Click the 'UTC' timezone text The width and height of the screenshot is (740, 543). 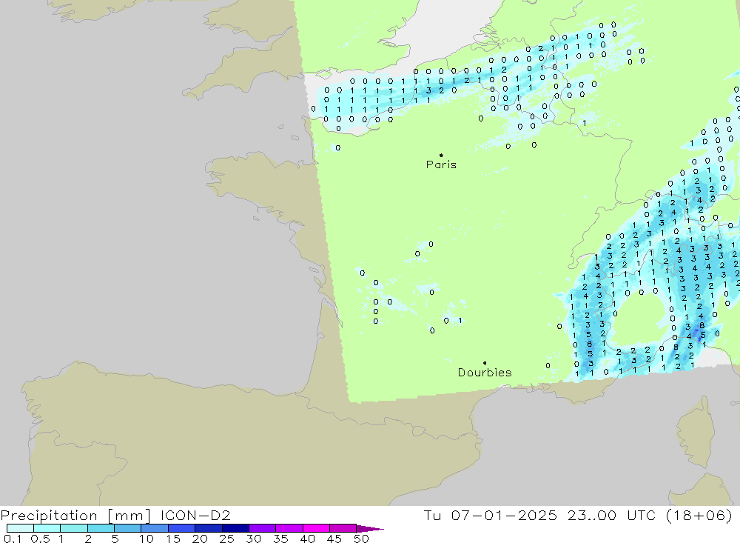point(642,515)
